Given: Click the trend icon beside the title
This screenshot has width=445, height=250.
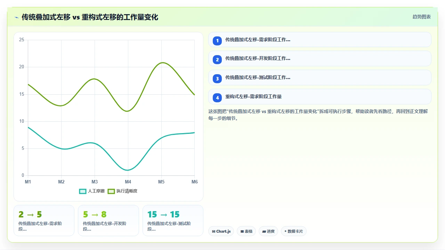Looking at the screenshot, I should point(16,17).
